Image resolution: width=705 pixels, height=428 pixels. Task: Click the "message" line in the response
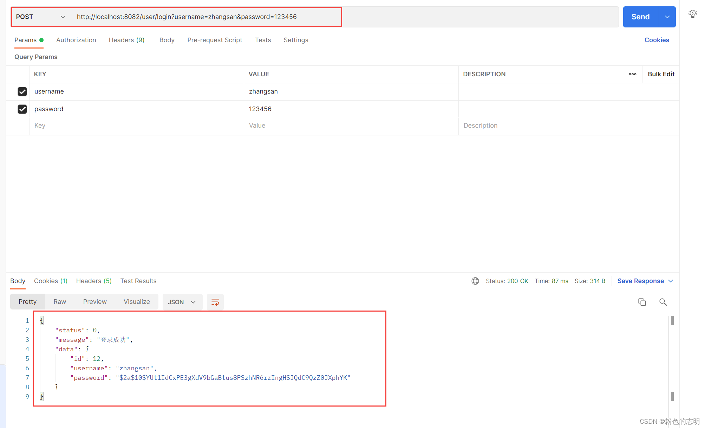pos(94,340)
